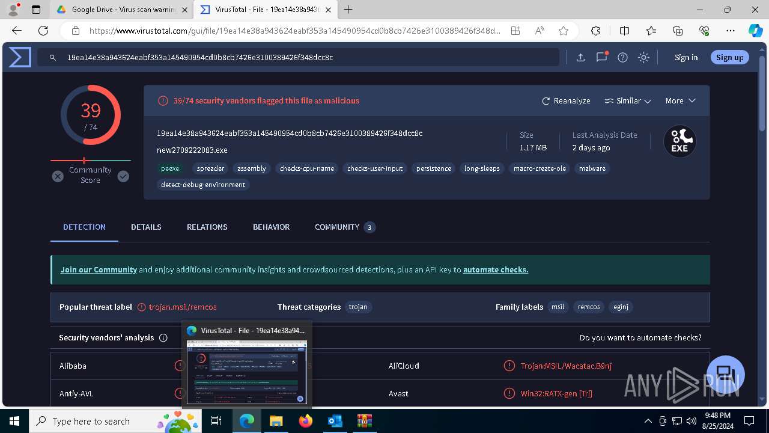Image resolution: width=769 pixels, height=433 pixels.
Task: Click the read aloud icon in address bar
Action: pyautogui.click(x=539, y=31)
